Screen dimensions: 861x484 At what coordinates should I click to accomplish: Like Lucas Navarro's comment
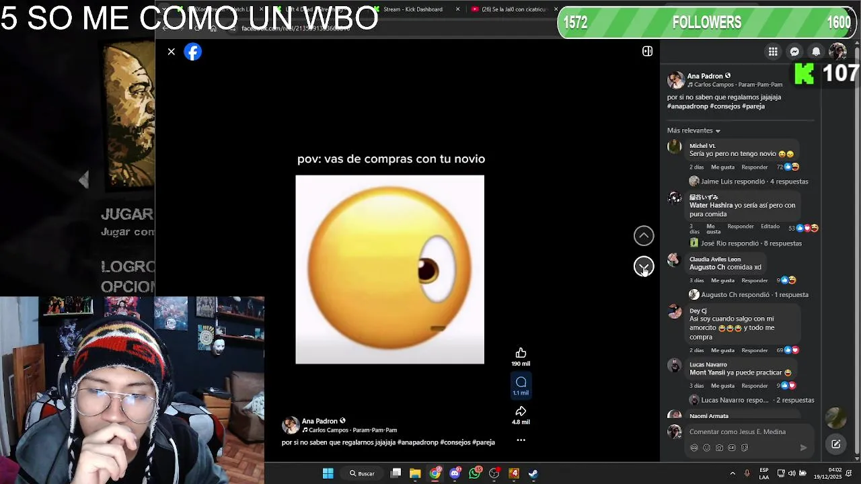pyautogui.click(x=722, y=386)
